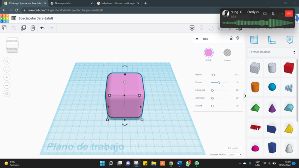
Task: Adjust the Altura slider
Action: tap(212, 106)
